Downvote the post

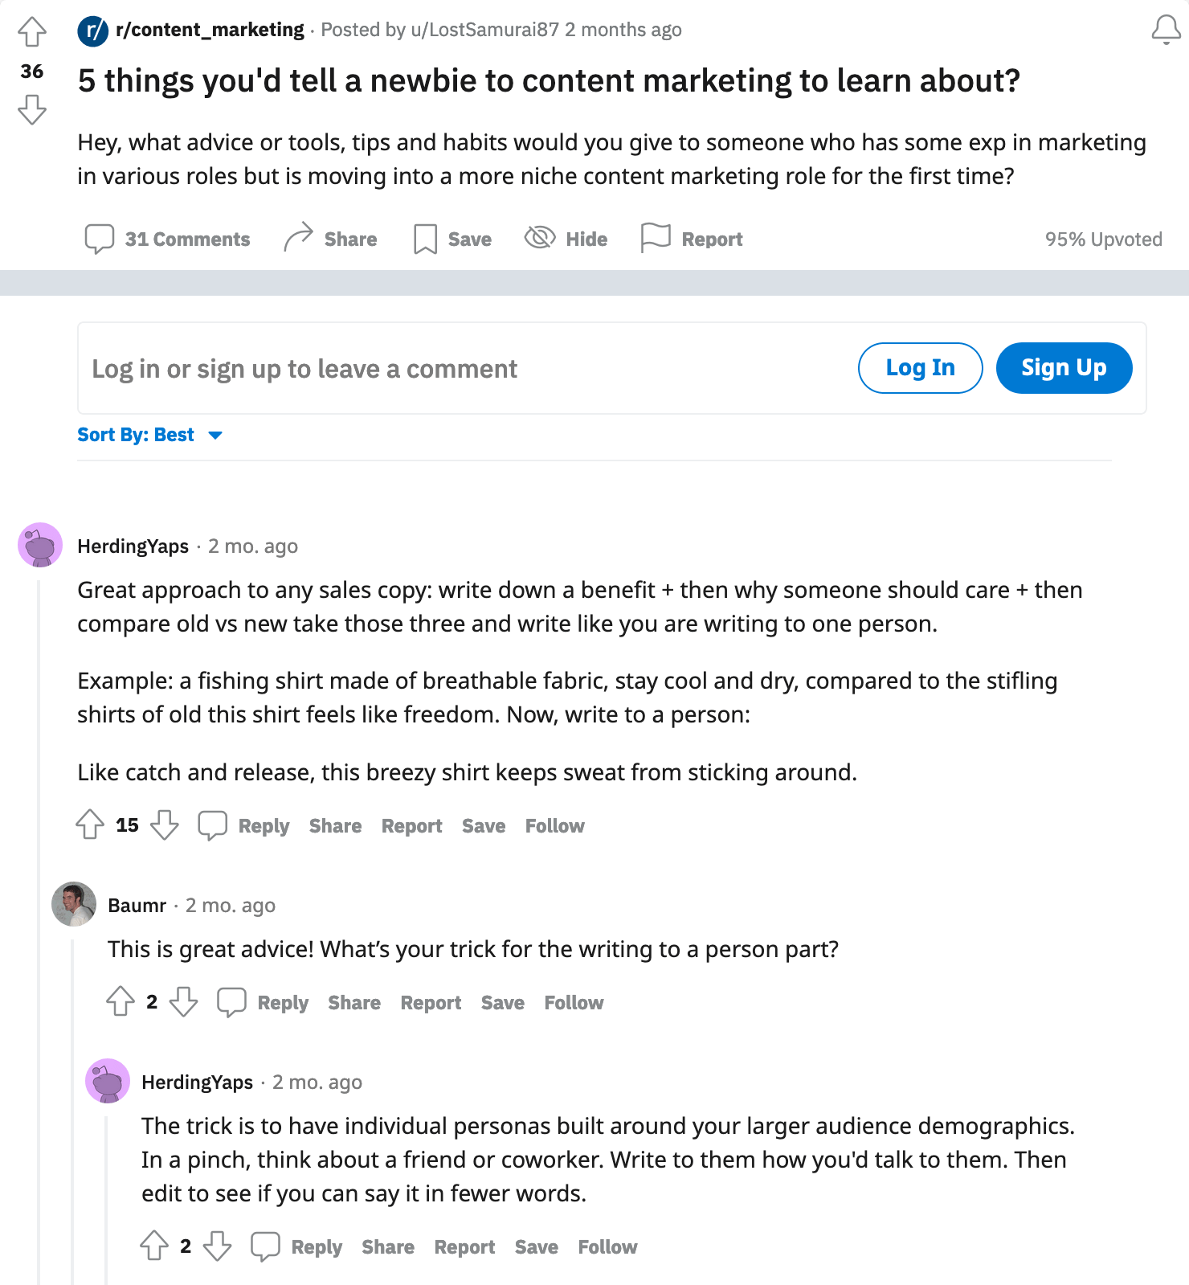[x=31, y=110]
